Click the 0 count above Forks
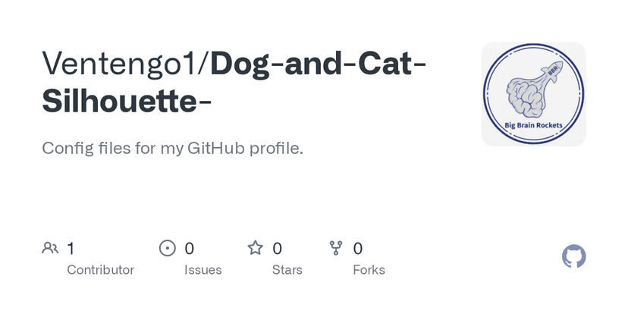 [358, 248]
